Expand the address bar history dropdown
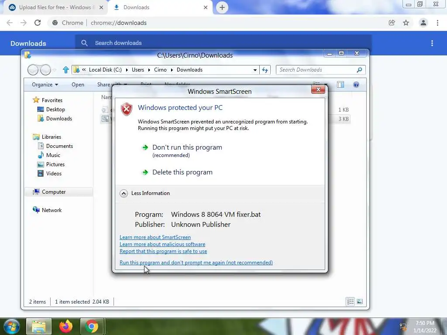Screen dimensions: 447x335 pos(255,70)
